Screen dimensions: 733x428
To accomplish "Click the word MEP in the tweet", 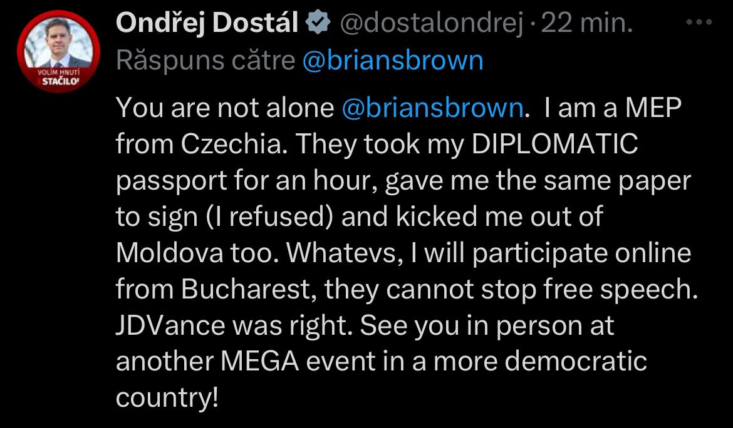I will click(x=653, y=108).
